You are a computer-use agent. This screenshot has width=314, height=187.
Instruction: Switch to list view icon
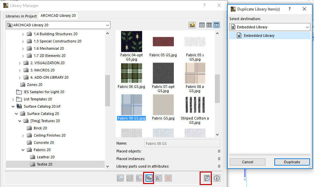202,25
